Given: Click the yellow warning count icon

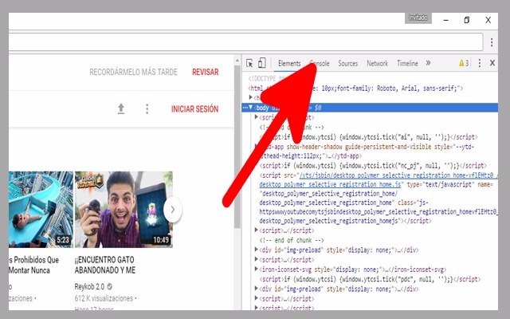Looking at the screenshot, I should click(x=463, y=63).
